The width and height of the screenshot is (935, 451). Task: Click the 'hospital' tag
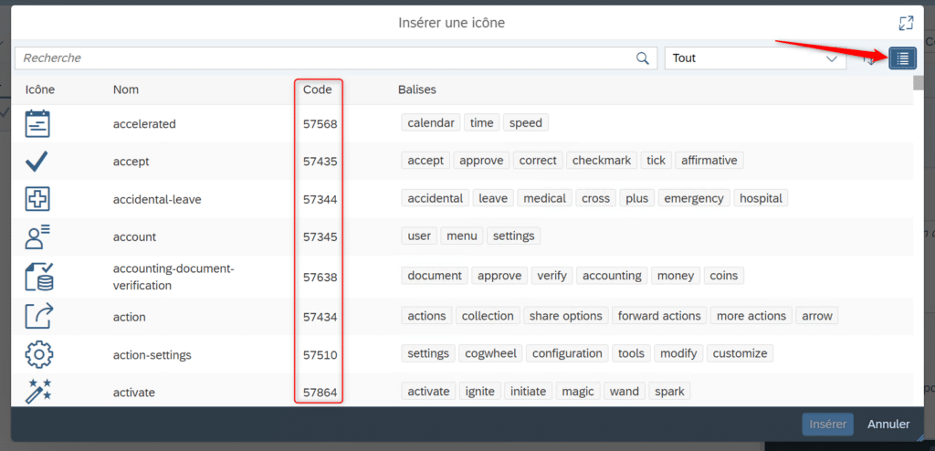[x=761, y=198]
